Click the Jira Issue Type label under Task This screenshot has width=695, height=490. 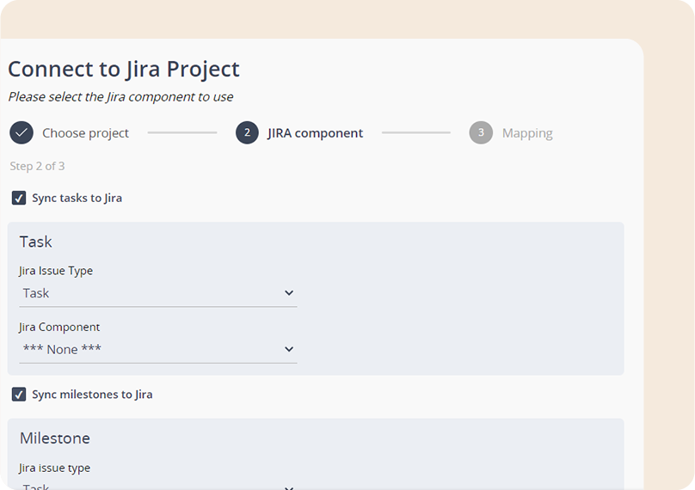click(x=56, y=271)
